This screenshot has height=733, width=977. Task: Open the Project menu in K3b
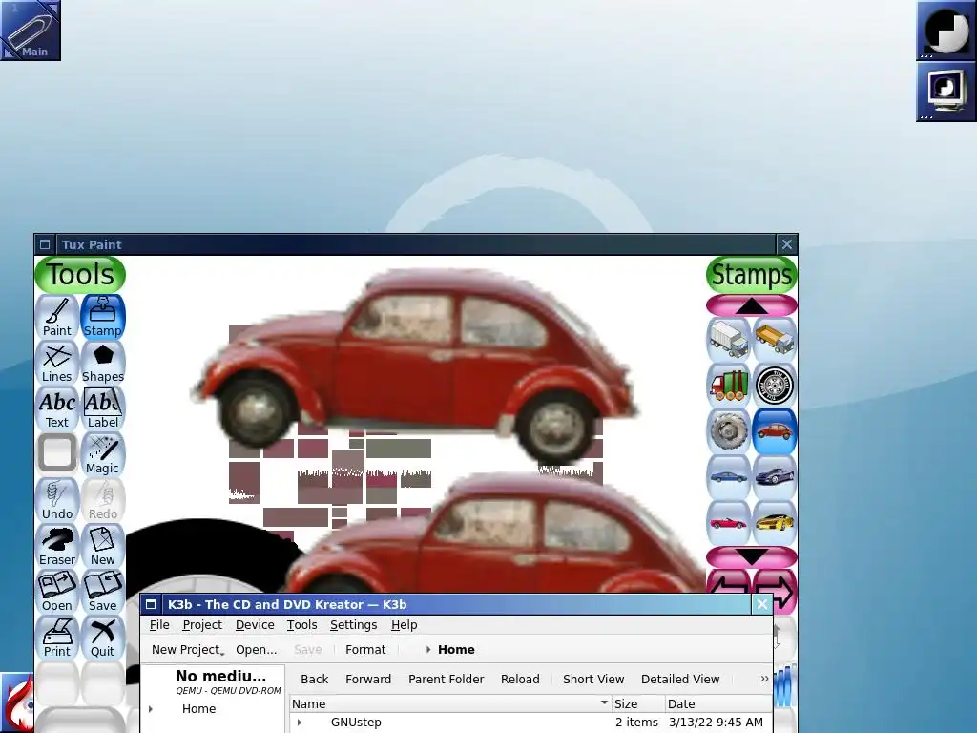coord(202,624)
